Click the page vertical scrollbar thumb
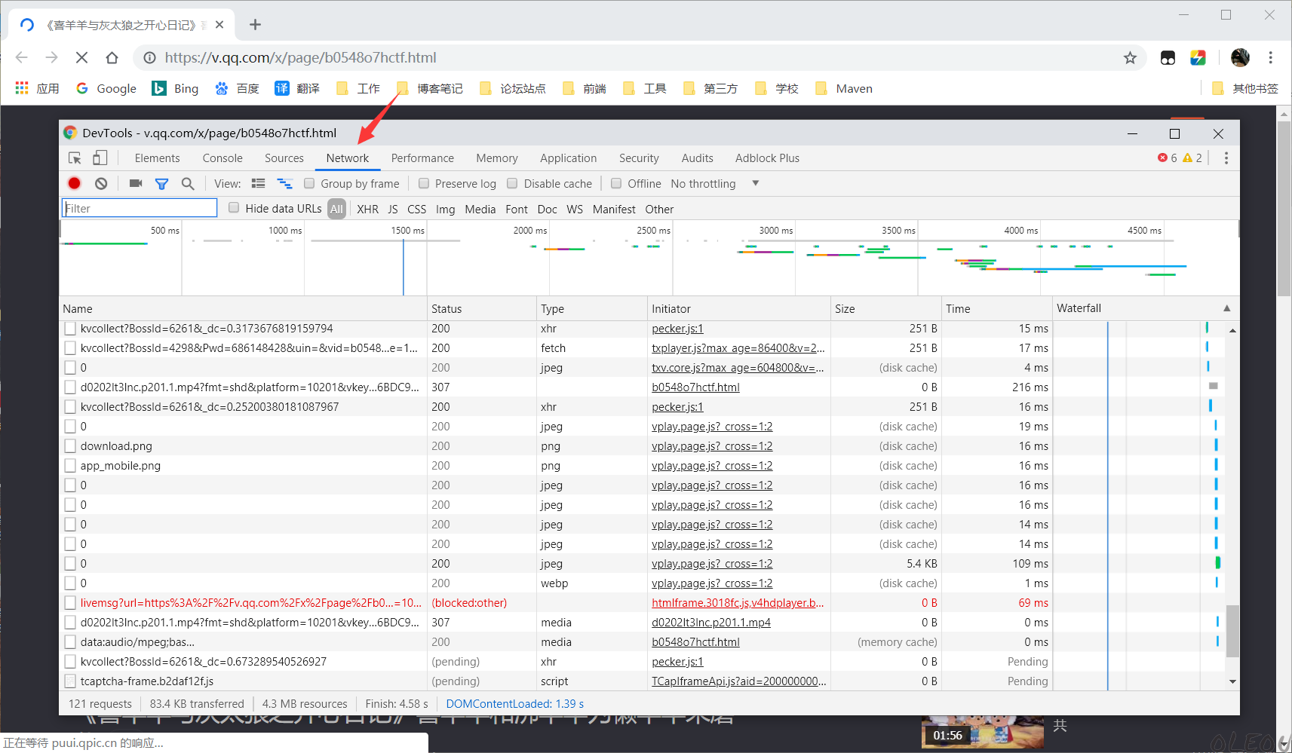Viewport: 1292px width, 753px height. [1284, 209]
